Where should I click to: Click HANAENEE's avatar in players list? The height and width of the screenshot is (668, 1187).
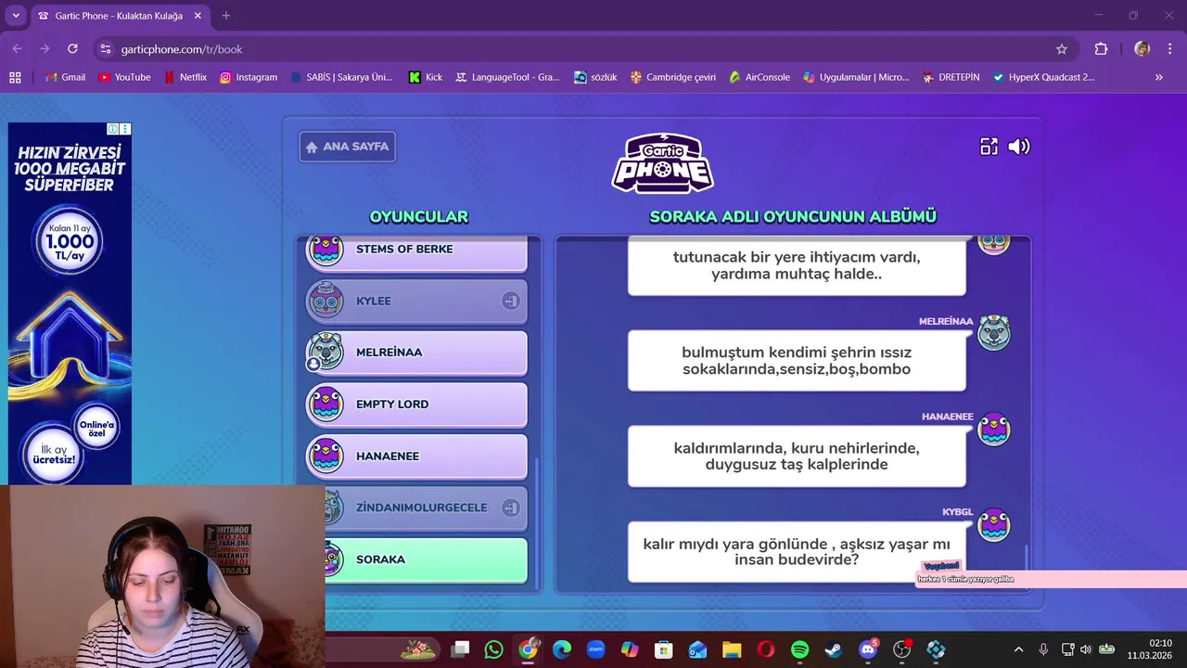tap(325, 456)
